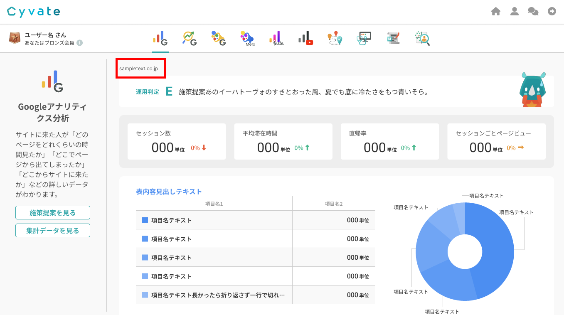This screenshot has width=564, height=315.
Task: Open the site diagnosis stethoscope icon
Action: pyautogui.click(x=364, y=38)
